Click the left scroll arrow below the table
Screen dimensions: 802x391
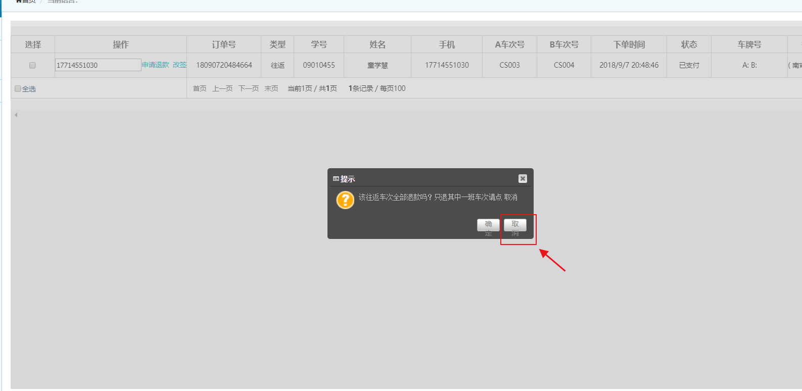click(x=16, y=115)
